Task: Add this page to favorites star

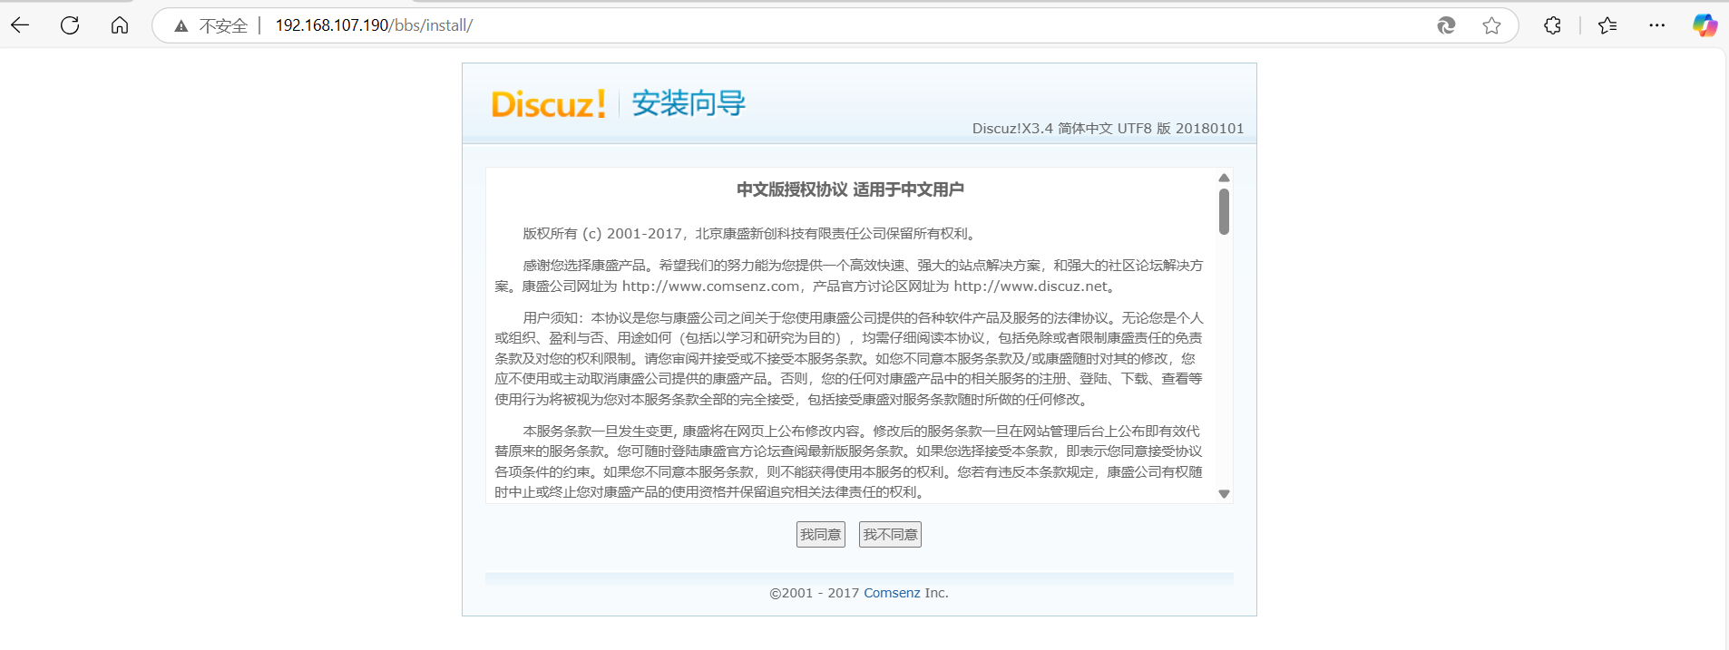Action: 1491,25
